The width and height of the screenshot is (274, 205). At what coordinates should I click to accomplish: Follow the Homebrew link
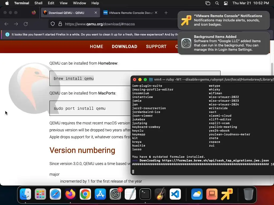pyautogui.click(x=108, y=63)
